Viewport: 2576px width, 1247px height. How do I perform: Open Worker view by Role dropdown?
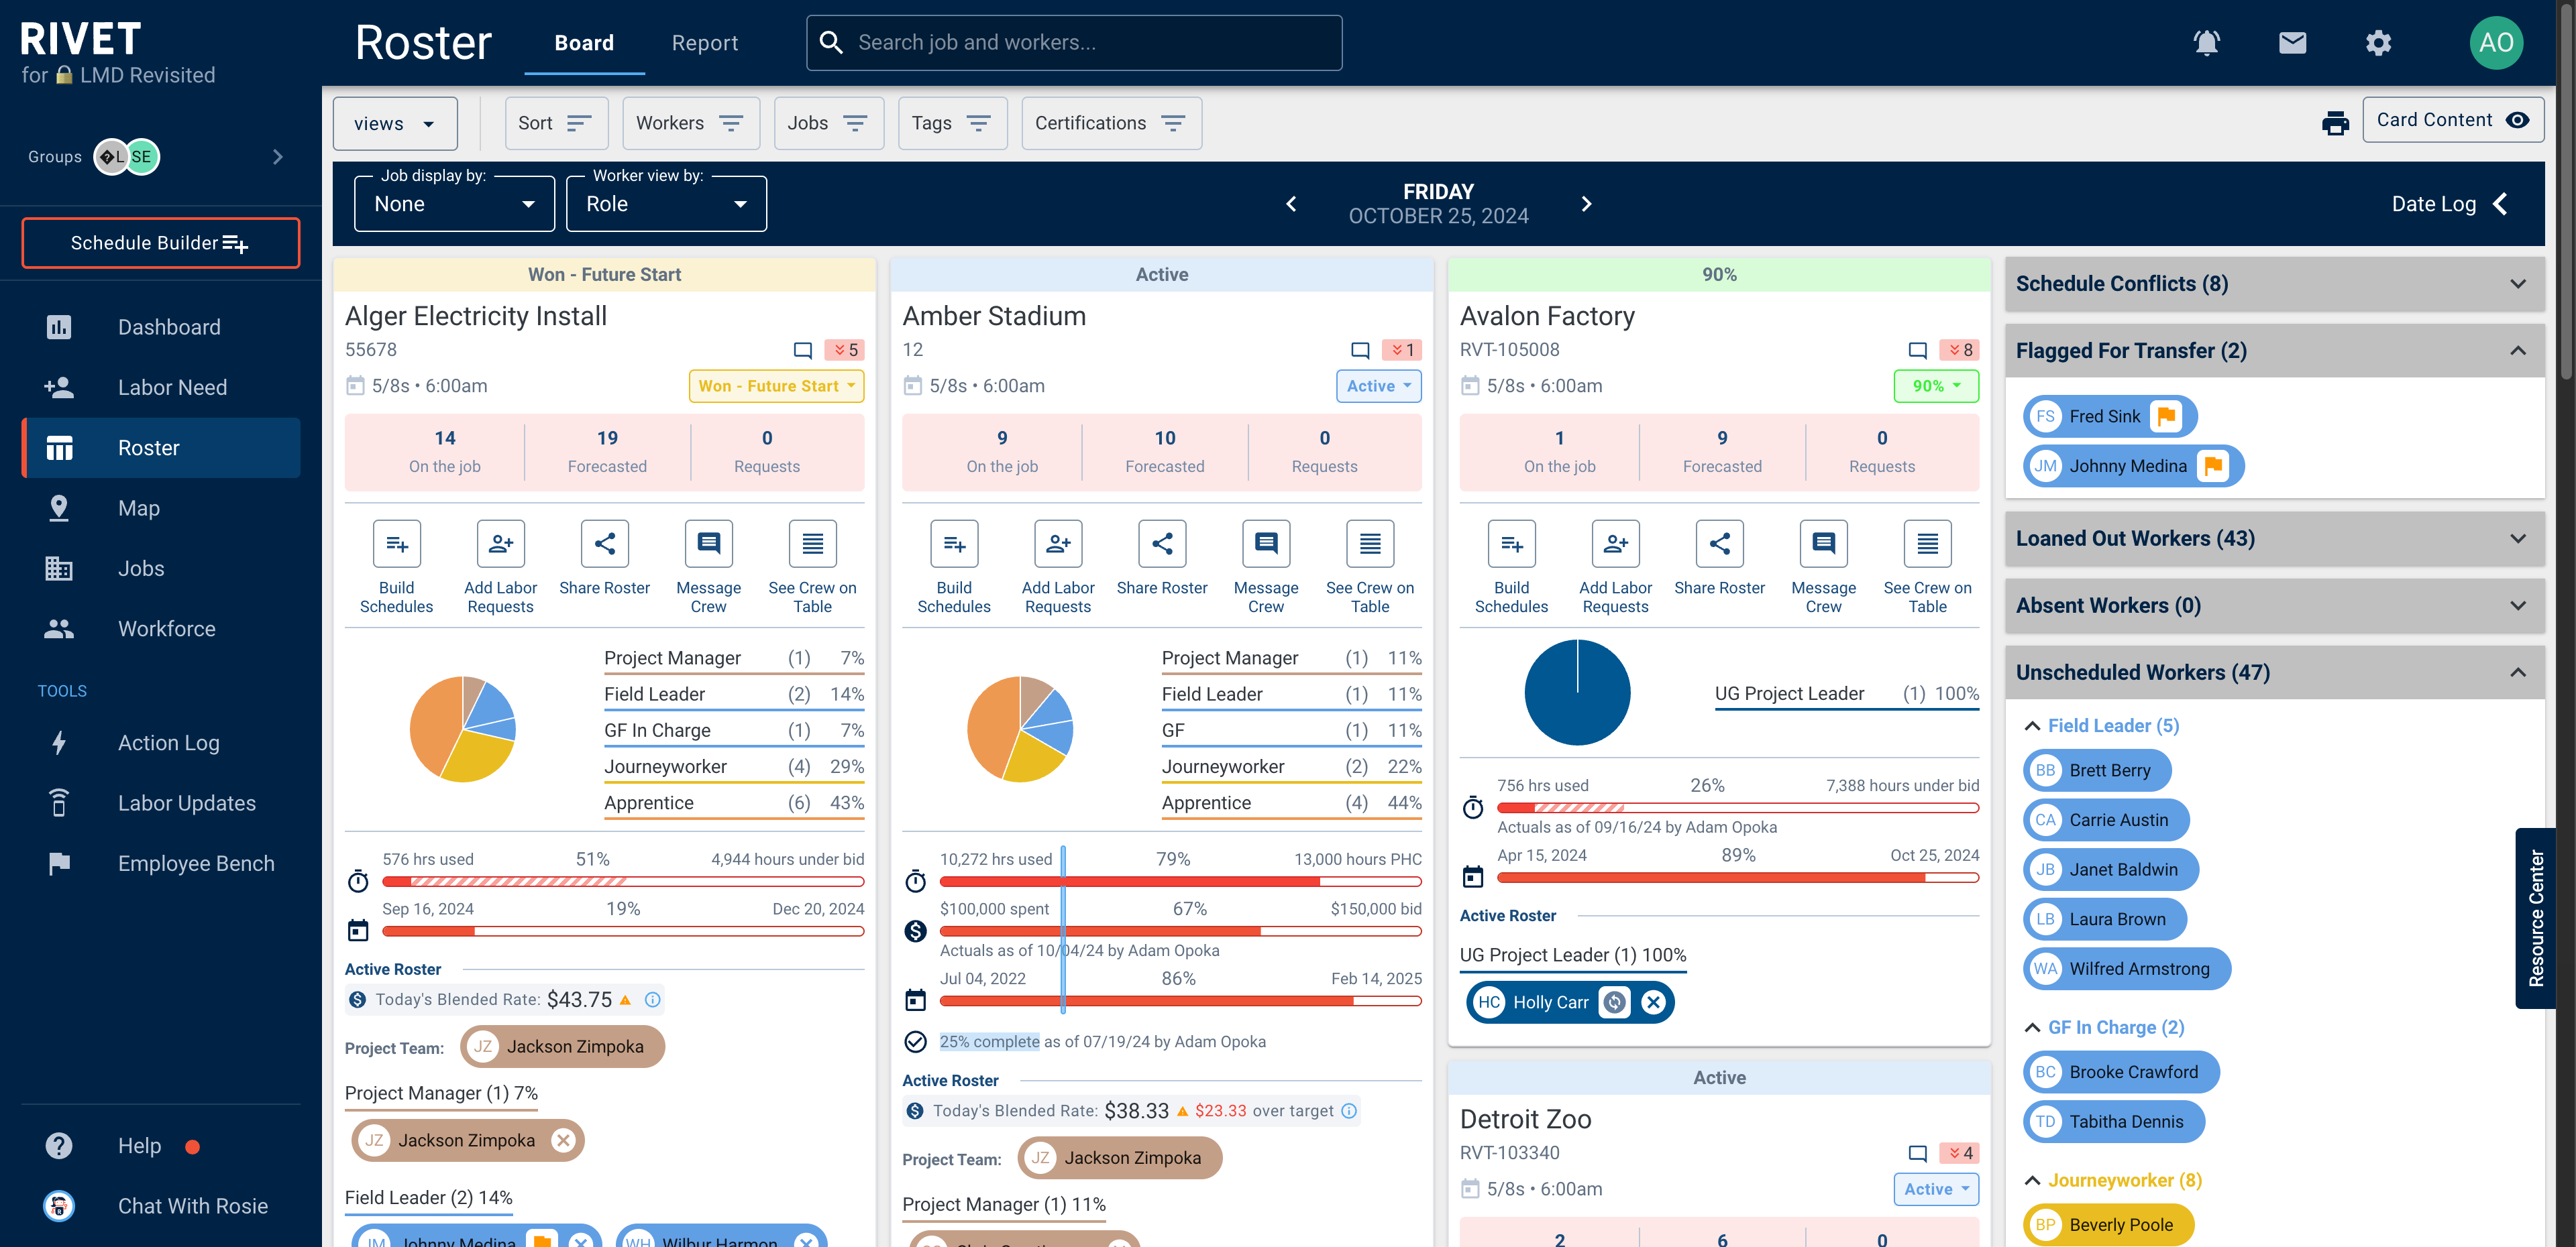coord(666,204)
